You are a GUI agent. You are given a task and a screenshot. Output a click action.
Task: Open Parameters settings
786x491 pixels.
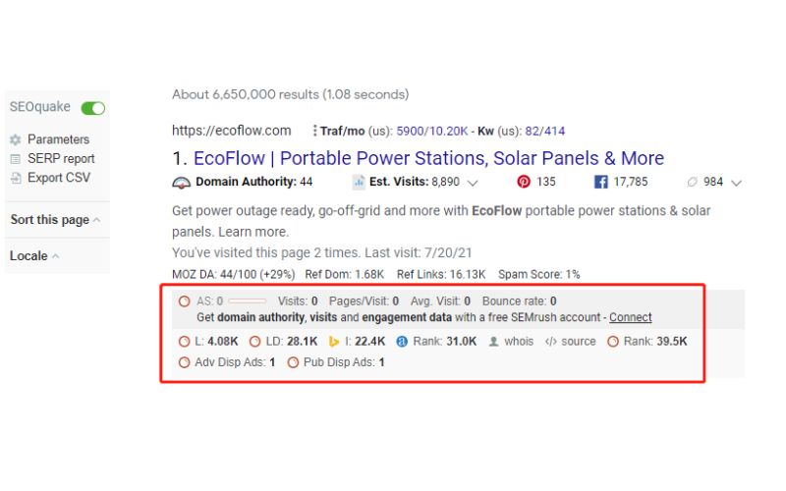tap(58, 139)
